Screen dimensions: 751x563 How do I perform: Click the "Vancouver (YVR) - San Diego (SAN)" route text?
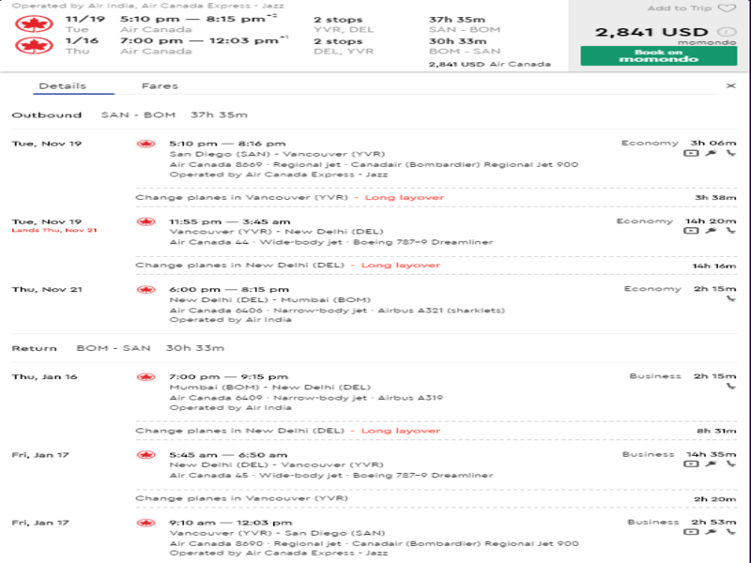point(277,533)
